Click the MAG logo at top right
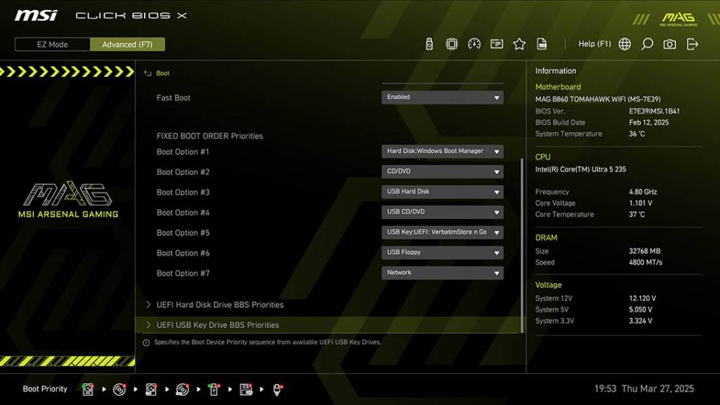Screen dimensions: 720x405 point(678,19)
